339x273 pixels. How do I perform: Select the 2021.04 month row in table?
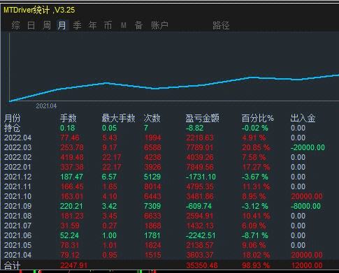[169, 255]
